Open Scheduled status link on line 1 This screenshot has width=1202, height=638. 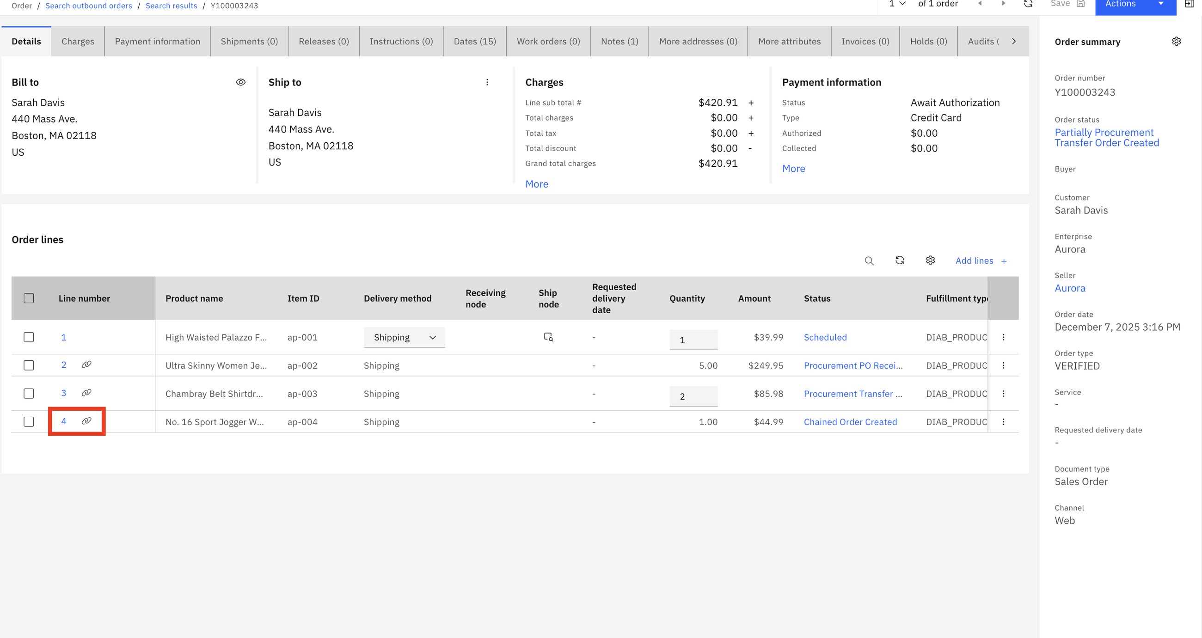coord(825,337)
